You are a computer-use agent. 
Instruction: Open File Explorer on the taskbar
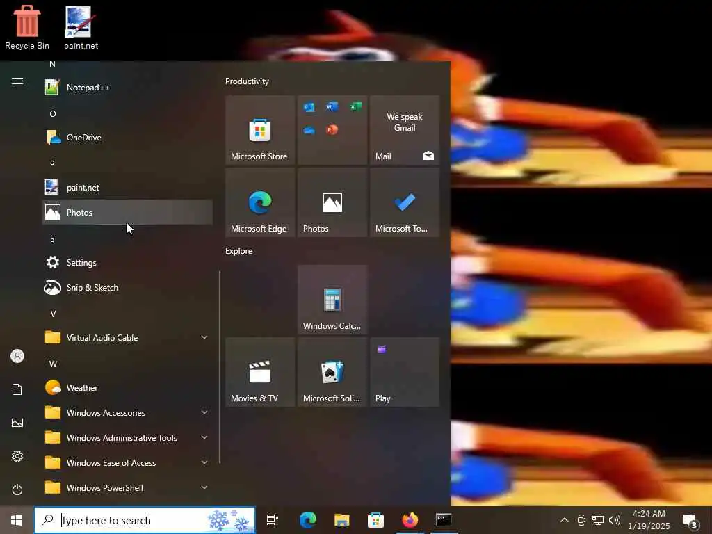(x=341, y=520)
